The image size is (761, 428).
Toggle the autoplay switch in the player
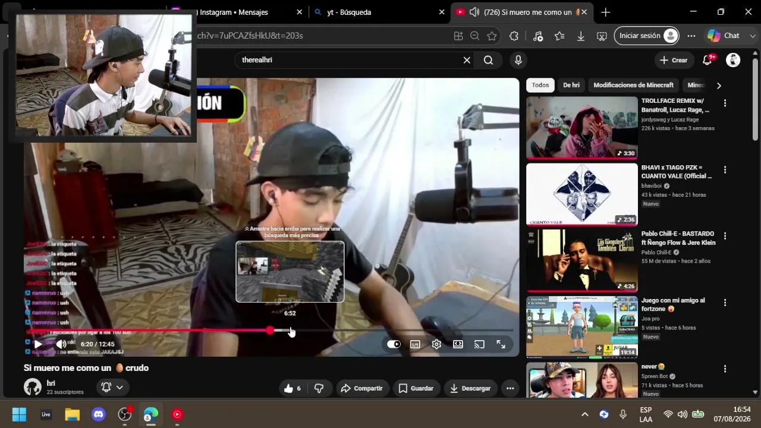394,344
